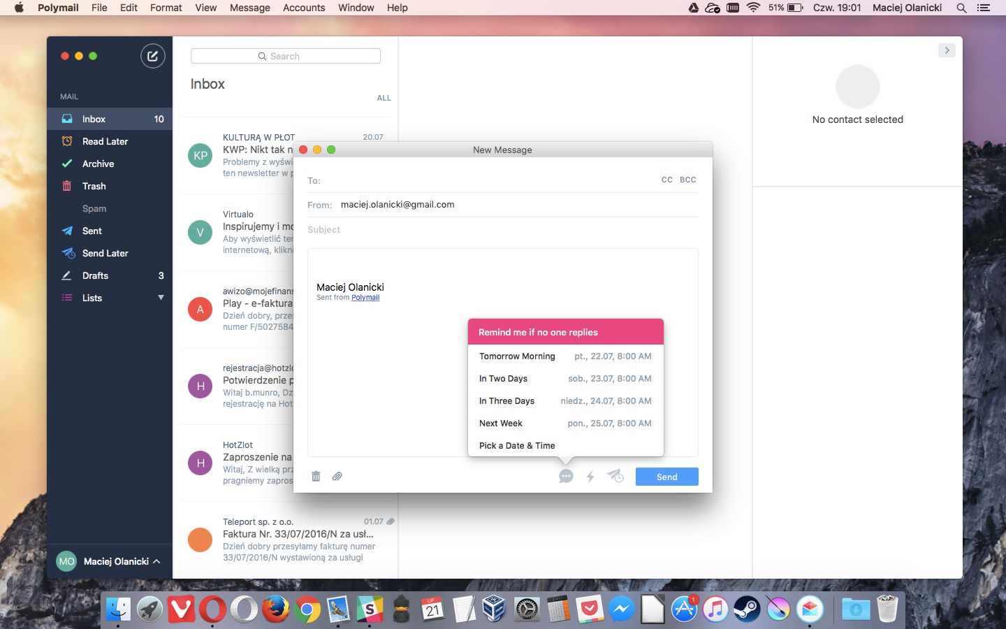The image size is (1006, 629).
Task: Click the KP sender avatar
Action: (x=201, y=155)
